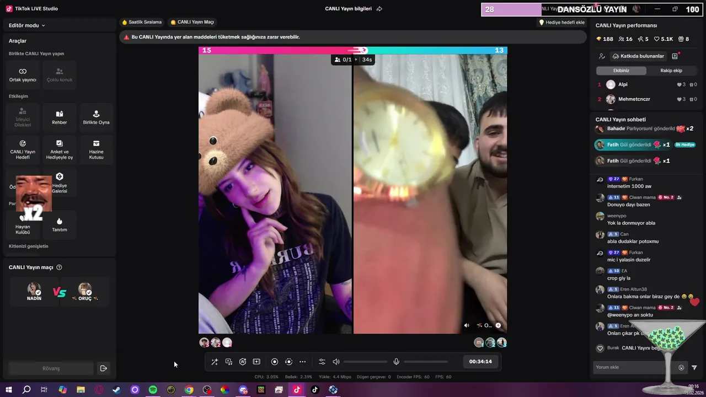Image resolution: width=706 pixels, height=397 pixels.
Task: Click the plus icon on opponent video
Action: click(498, 325)
